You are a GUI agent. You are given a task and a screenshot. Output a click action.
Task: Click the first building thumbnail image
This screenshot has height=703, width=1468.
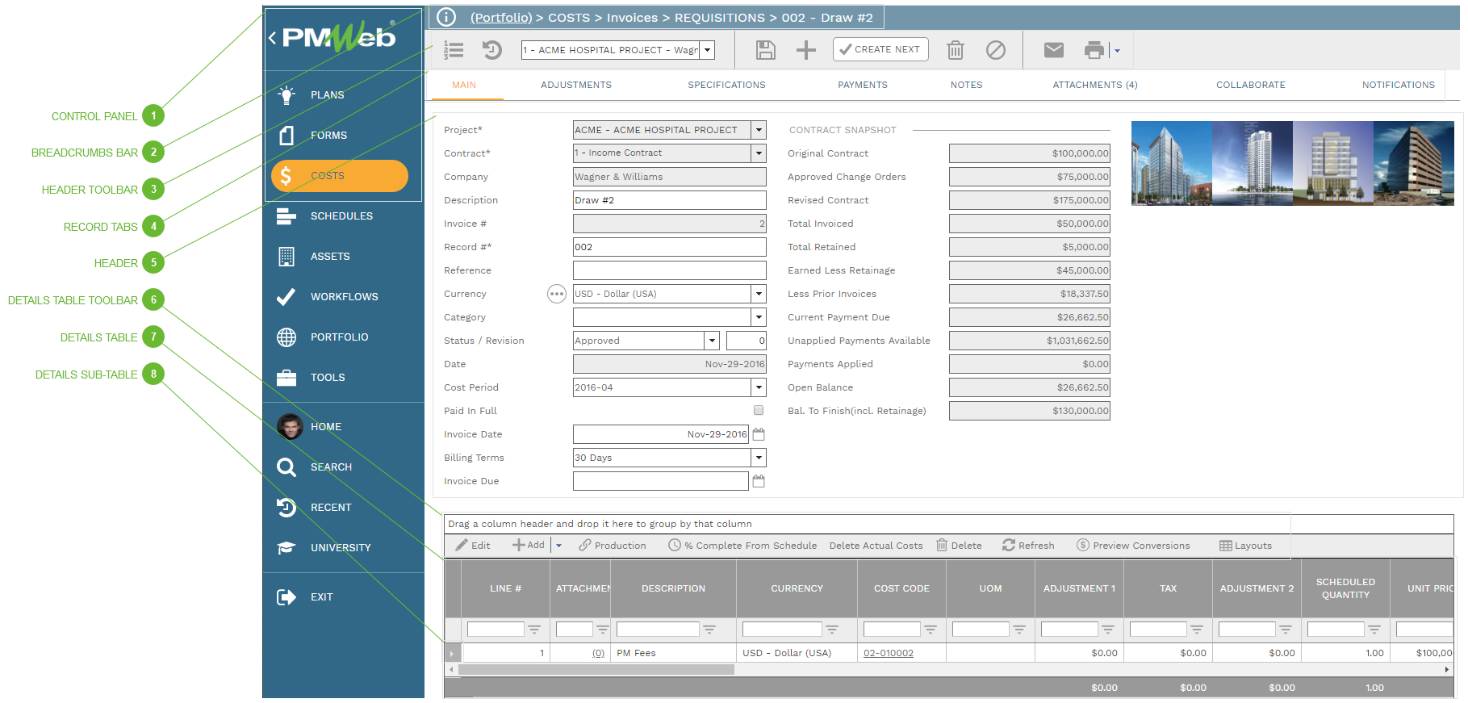click(1171, 163)
